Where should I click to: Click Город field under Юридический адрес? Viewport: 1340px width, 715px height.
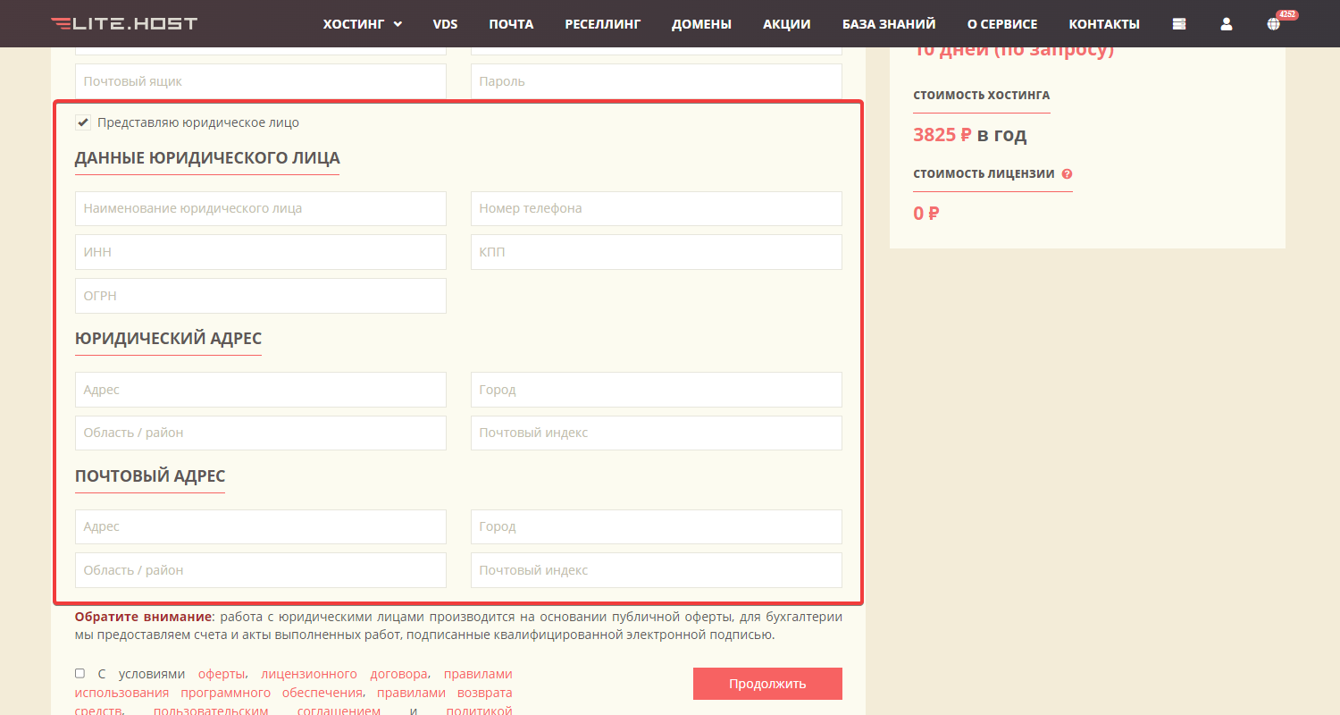click(657, 390)
